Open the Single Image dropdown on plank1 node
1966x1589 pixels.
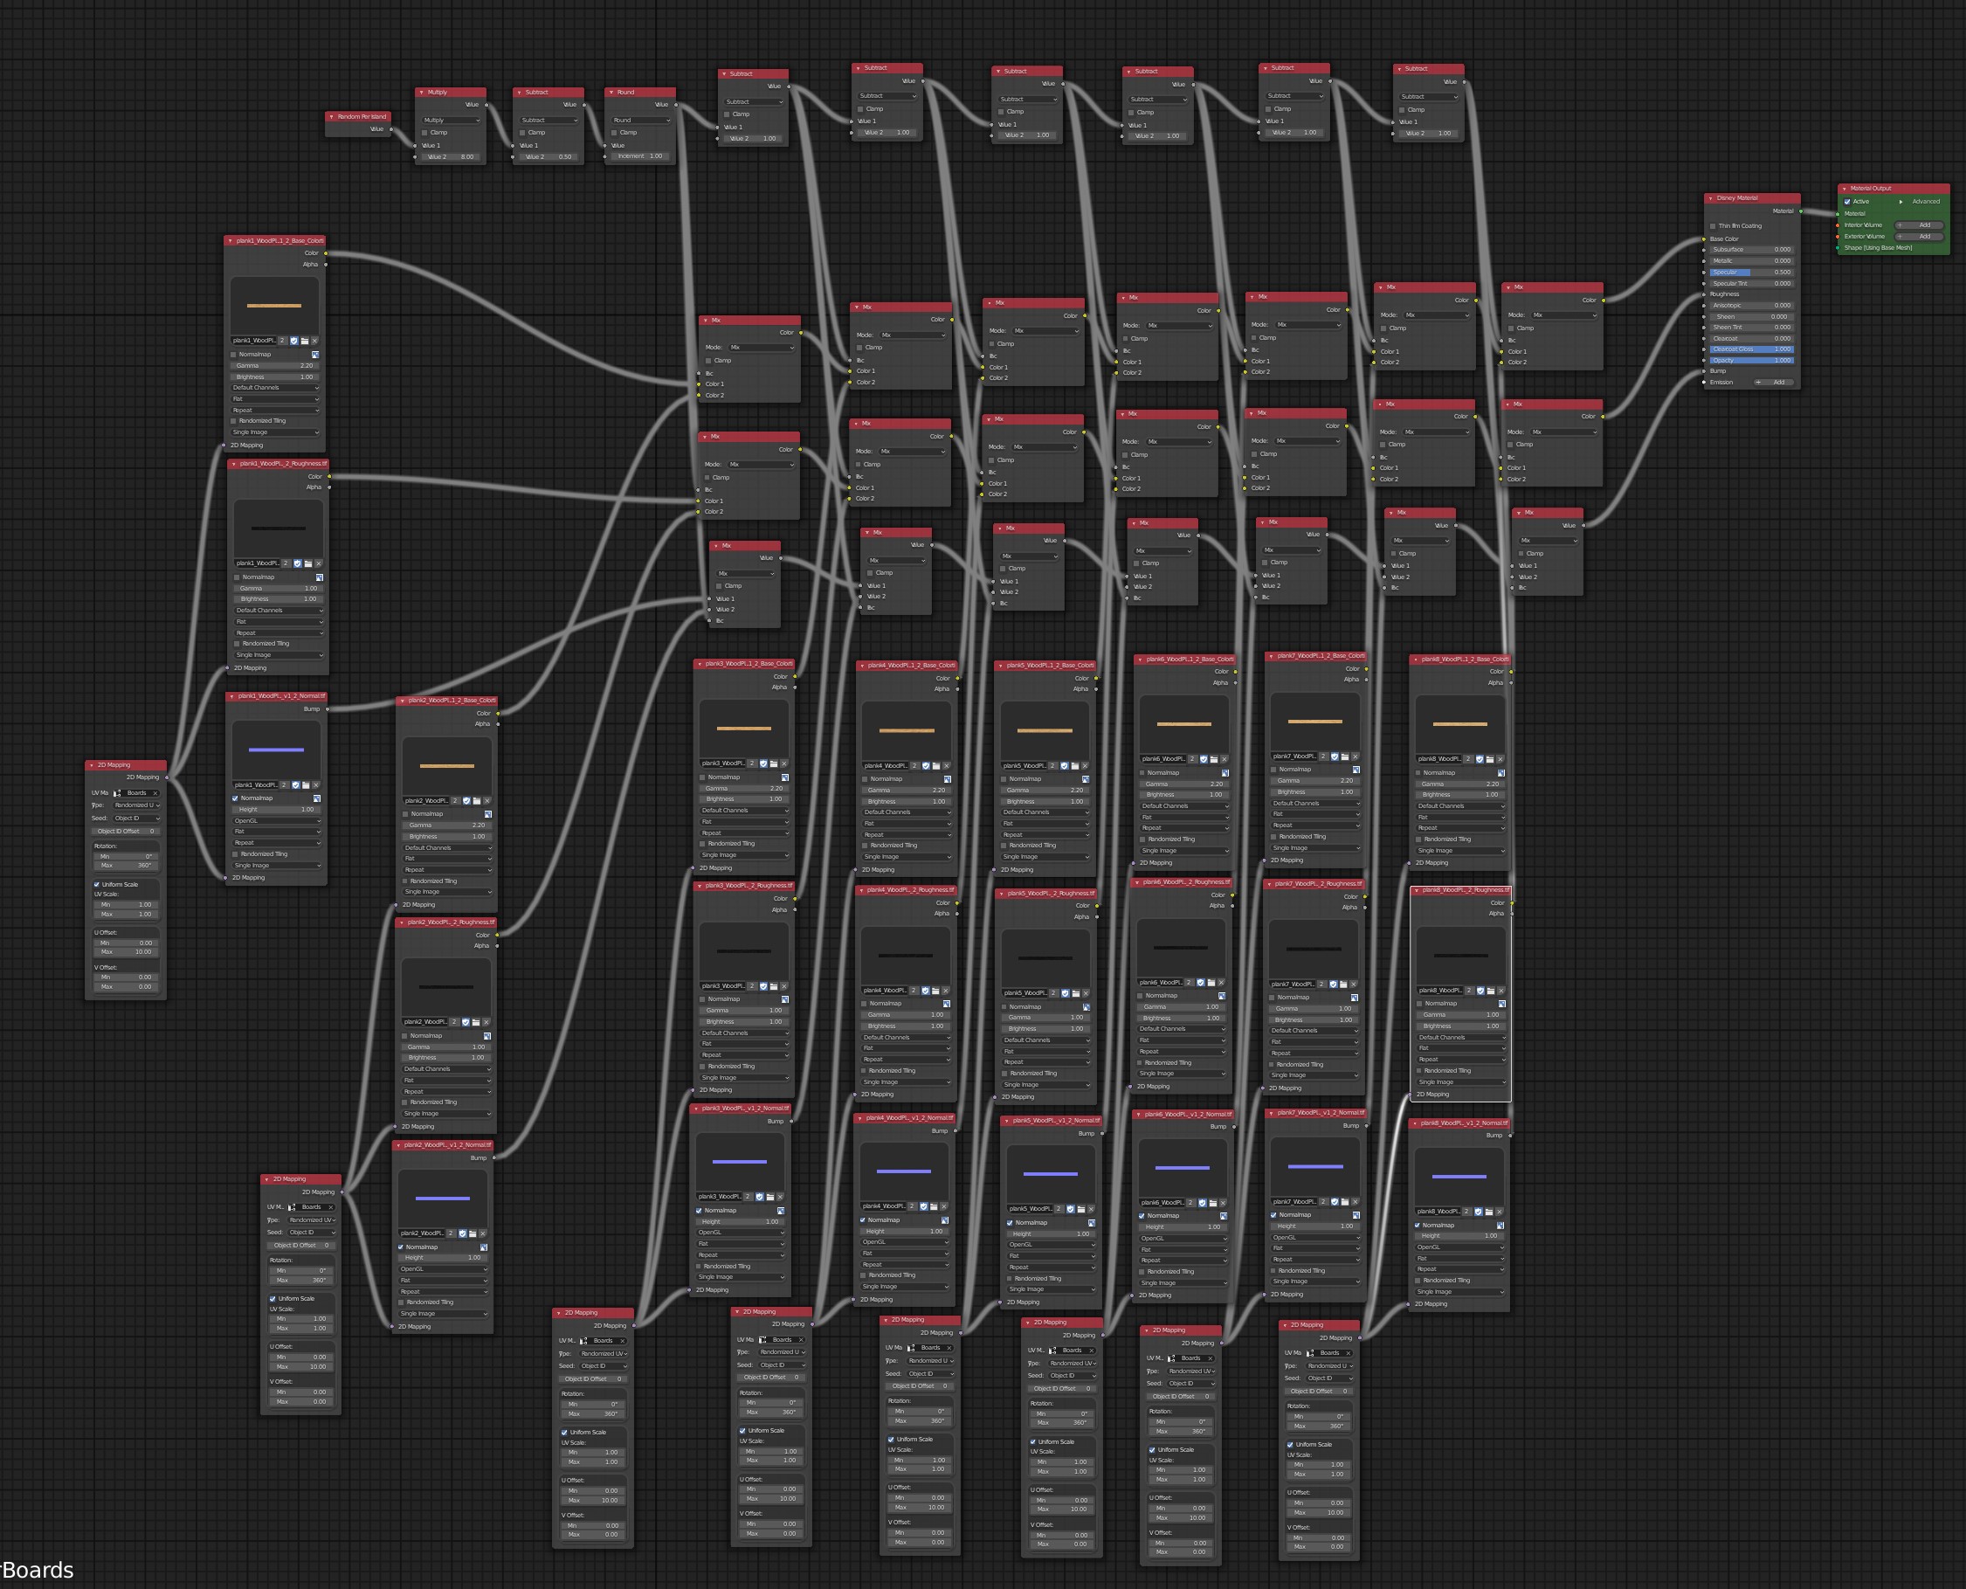274,432
